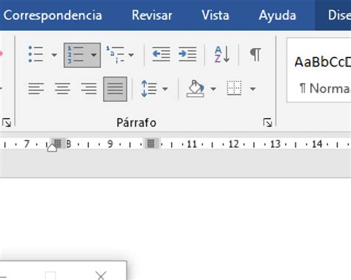Open the Ayuda tab

(277, 16)
